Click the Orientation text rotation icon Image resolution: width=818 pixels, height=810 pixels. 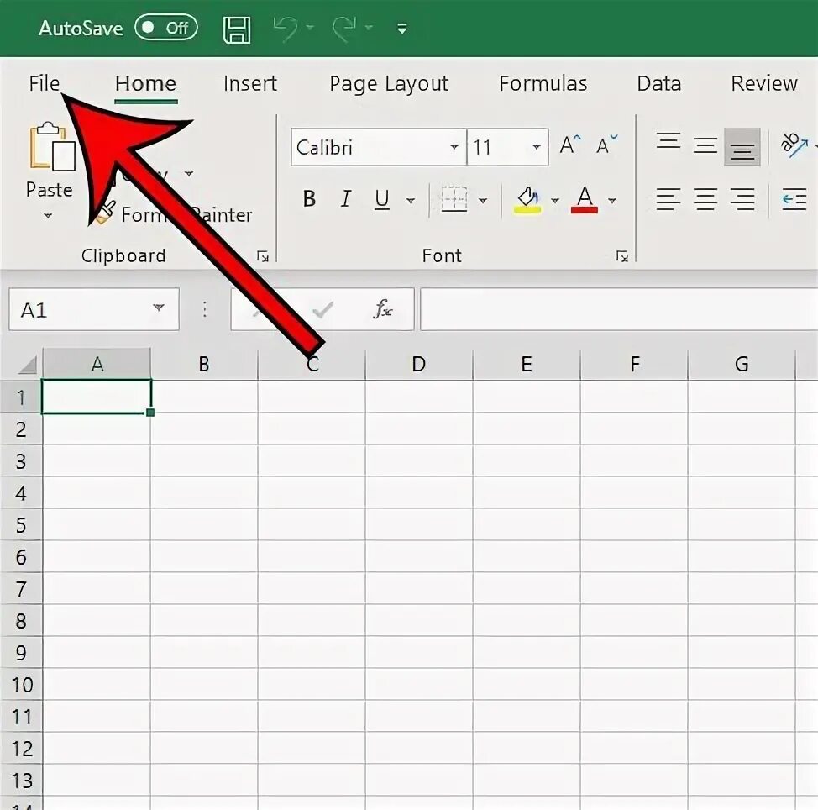point(794,145)
